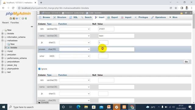Viewport: 195px width, 110px height.
Task: Click the browser reload button
Action: 13,8
